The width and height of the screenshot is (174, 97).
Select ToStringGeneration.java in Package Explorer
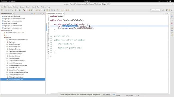(x=16, y=77)
